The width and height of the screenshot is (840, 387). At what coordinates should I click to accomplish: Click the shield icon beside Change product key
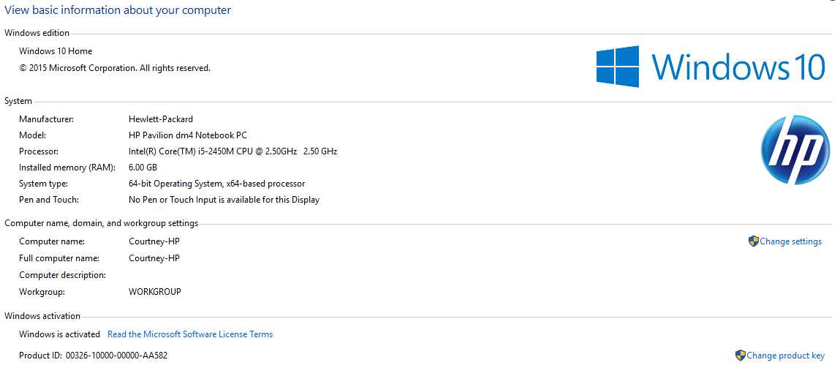740,356
